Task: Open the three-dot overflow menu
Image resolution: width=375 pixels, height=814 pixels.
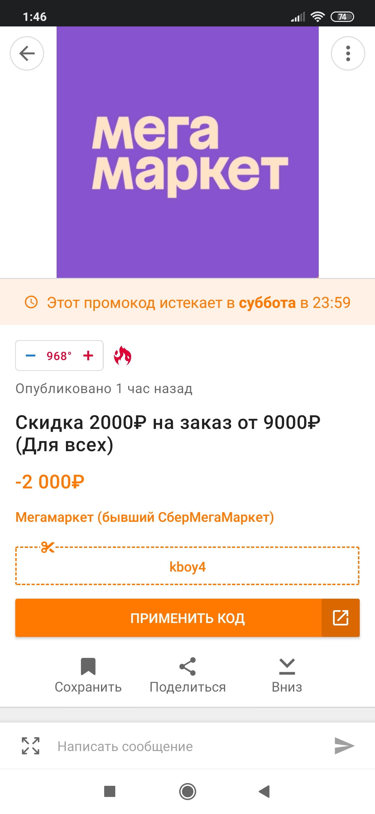Action: [x=348, y=54]
